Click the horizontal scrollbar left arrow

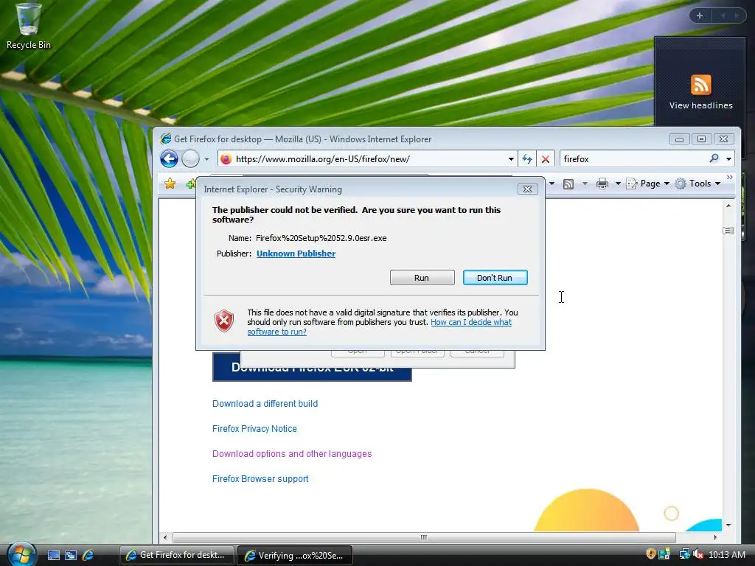coord(166,537)
